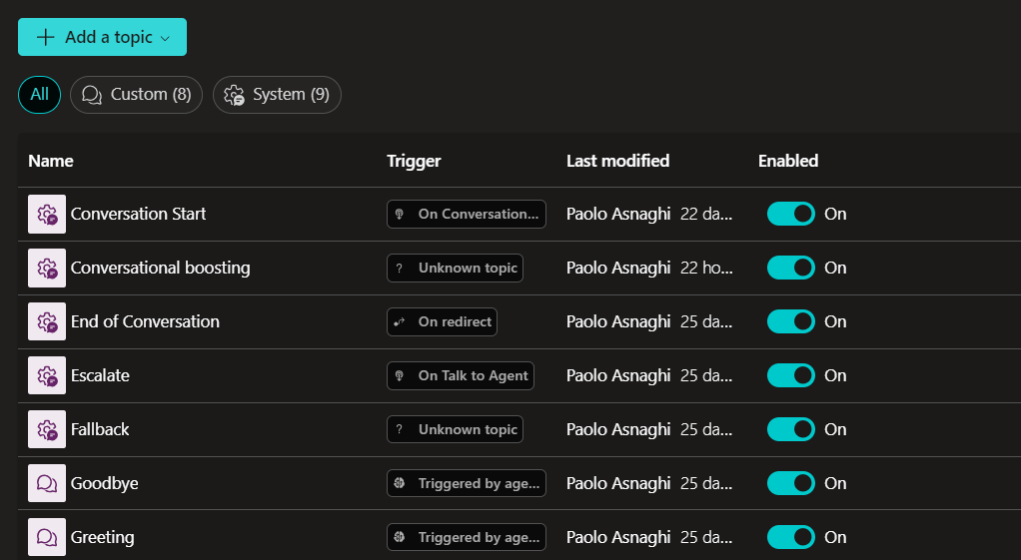
Task: Open the Conversational boosting topic link
Action: [x=160, y=268]
